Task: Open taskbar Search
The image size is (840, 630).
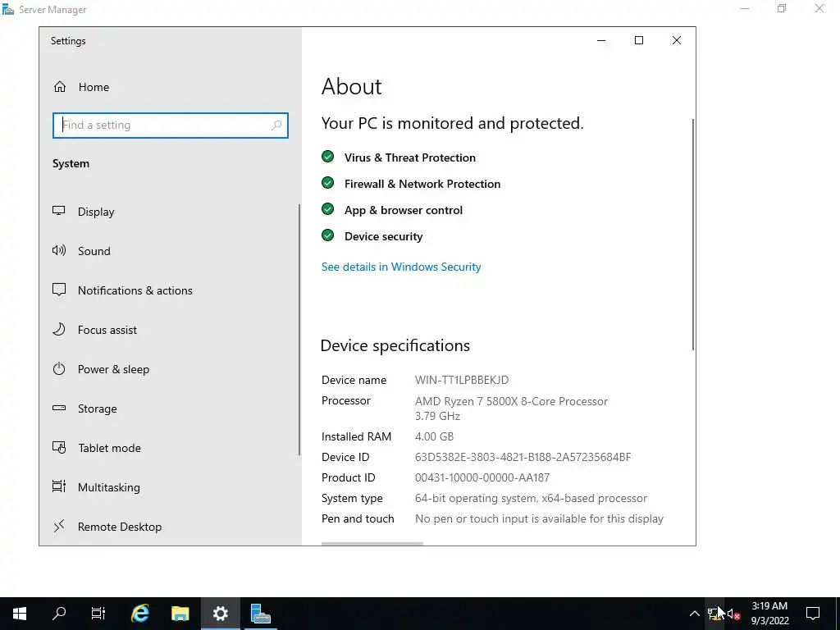Action: click(59, 614)
